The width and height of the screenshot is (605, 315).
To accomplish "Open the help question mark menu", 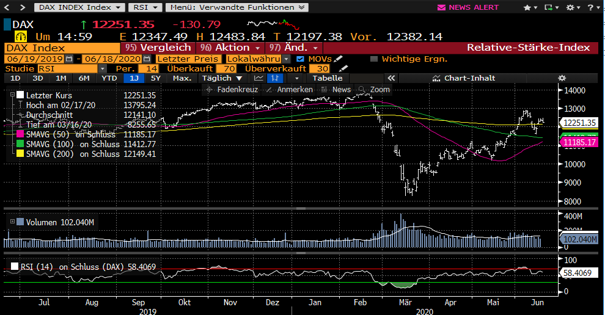I will coord(593,7).
